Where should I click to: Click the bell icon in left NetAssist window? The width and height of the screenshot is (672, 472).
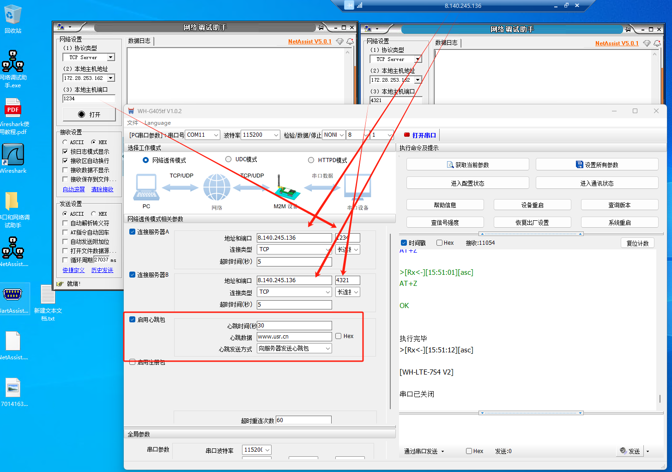point(350,42)
